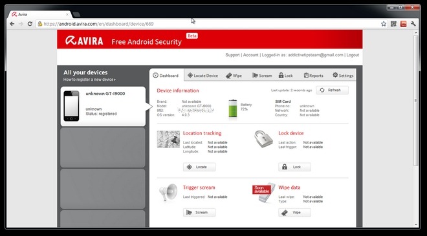Click the OS version 4.0.3 value

click(186, 115)
